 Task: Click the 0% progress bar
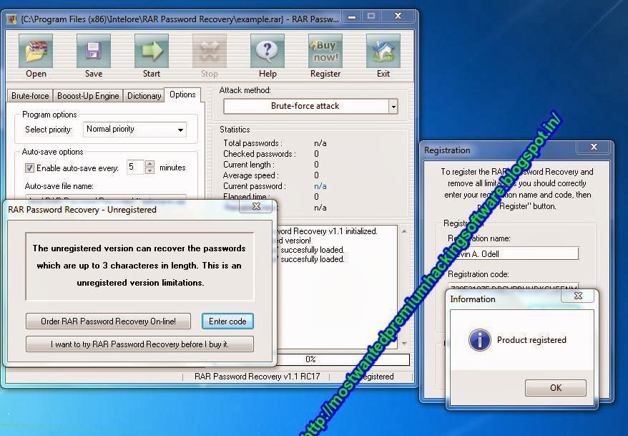click(x=343, y=359)
